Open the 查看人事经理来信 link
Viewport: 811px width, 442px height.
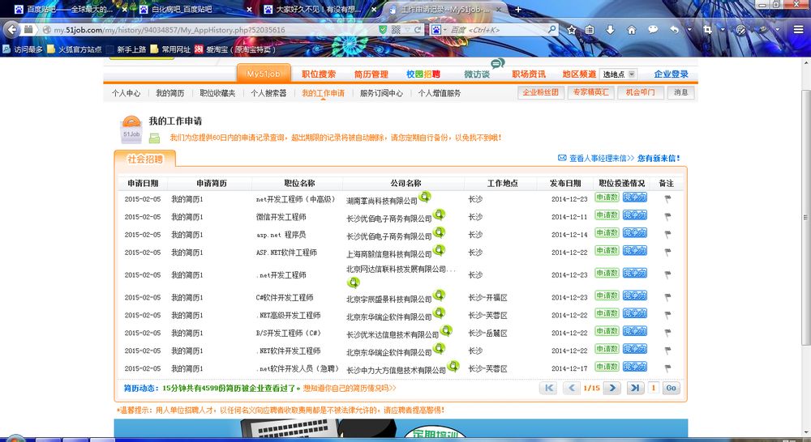tap(601, 158)
